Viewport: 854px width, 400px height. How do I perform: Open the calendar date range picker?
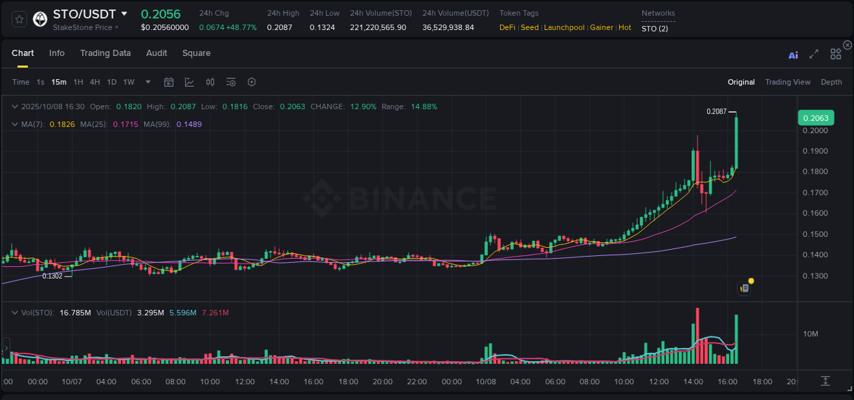click(169, 81)
